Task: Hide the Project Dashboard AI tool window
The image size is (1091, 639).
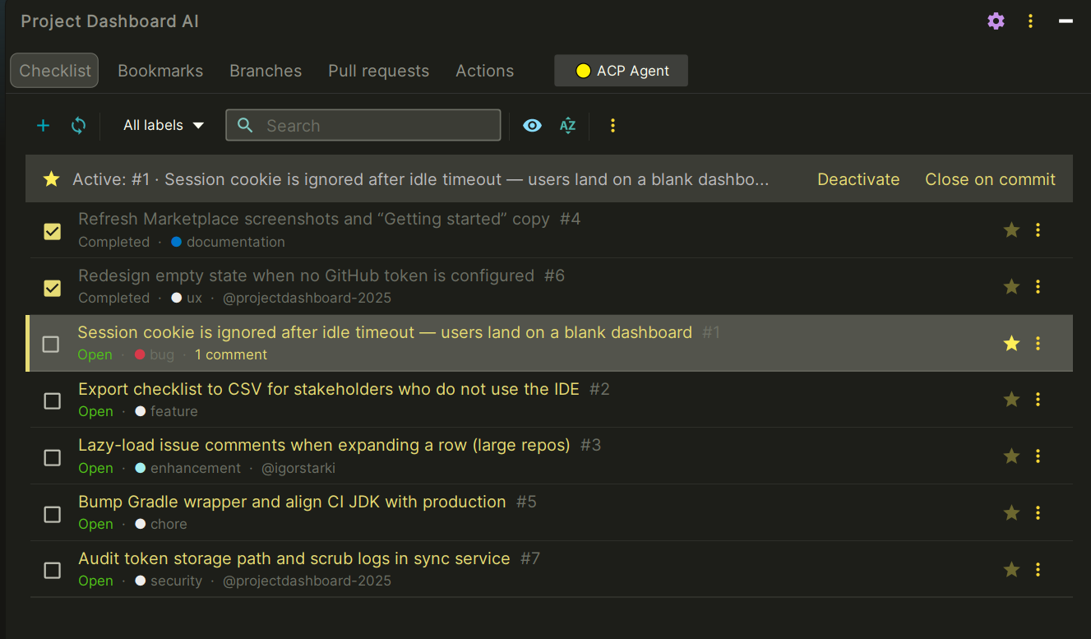Action: (1066, 21)
